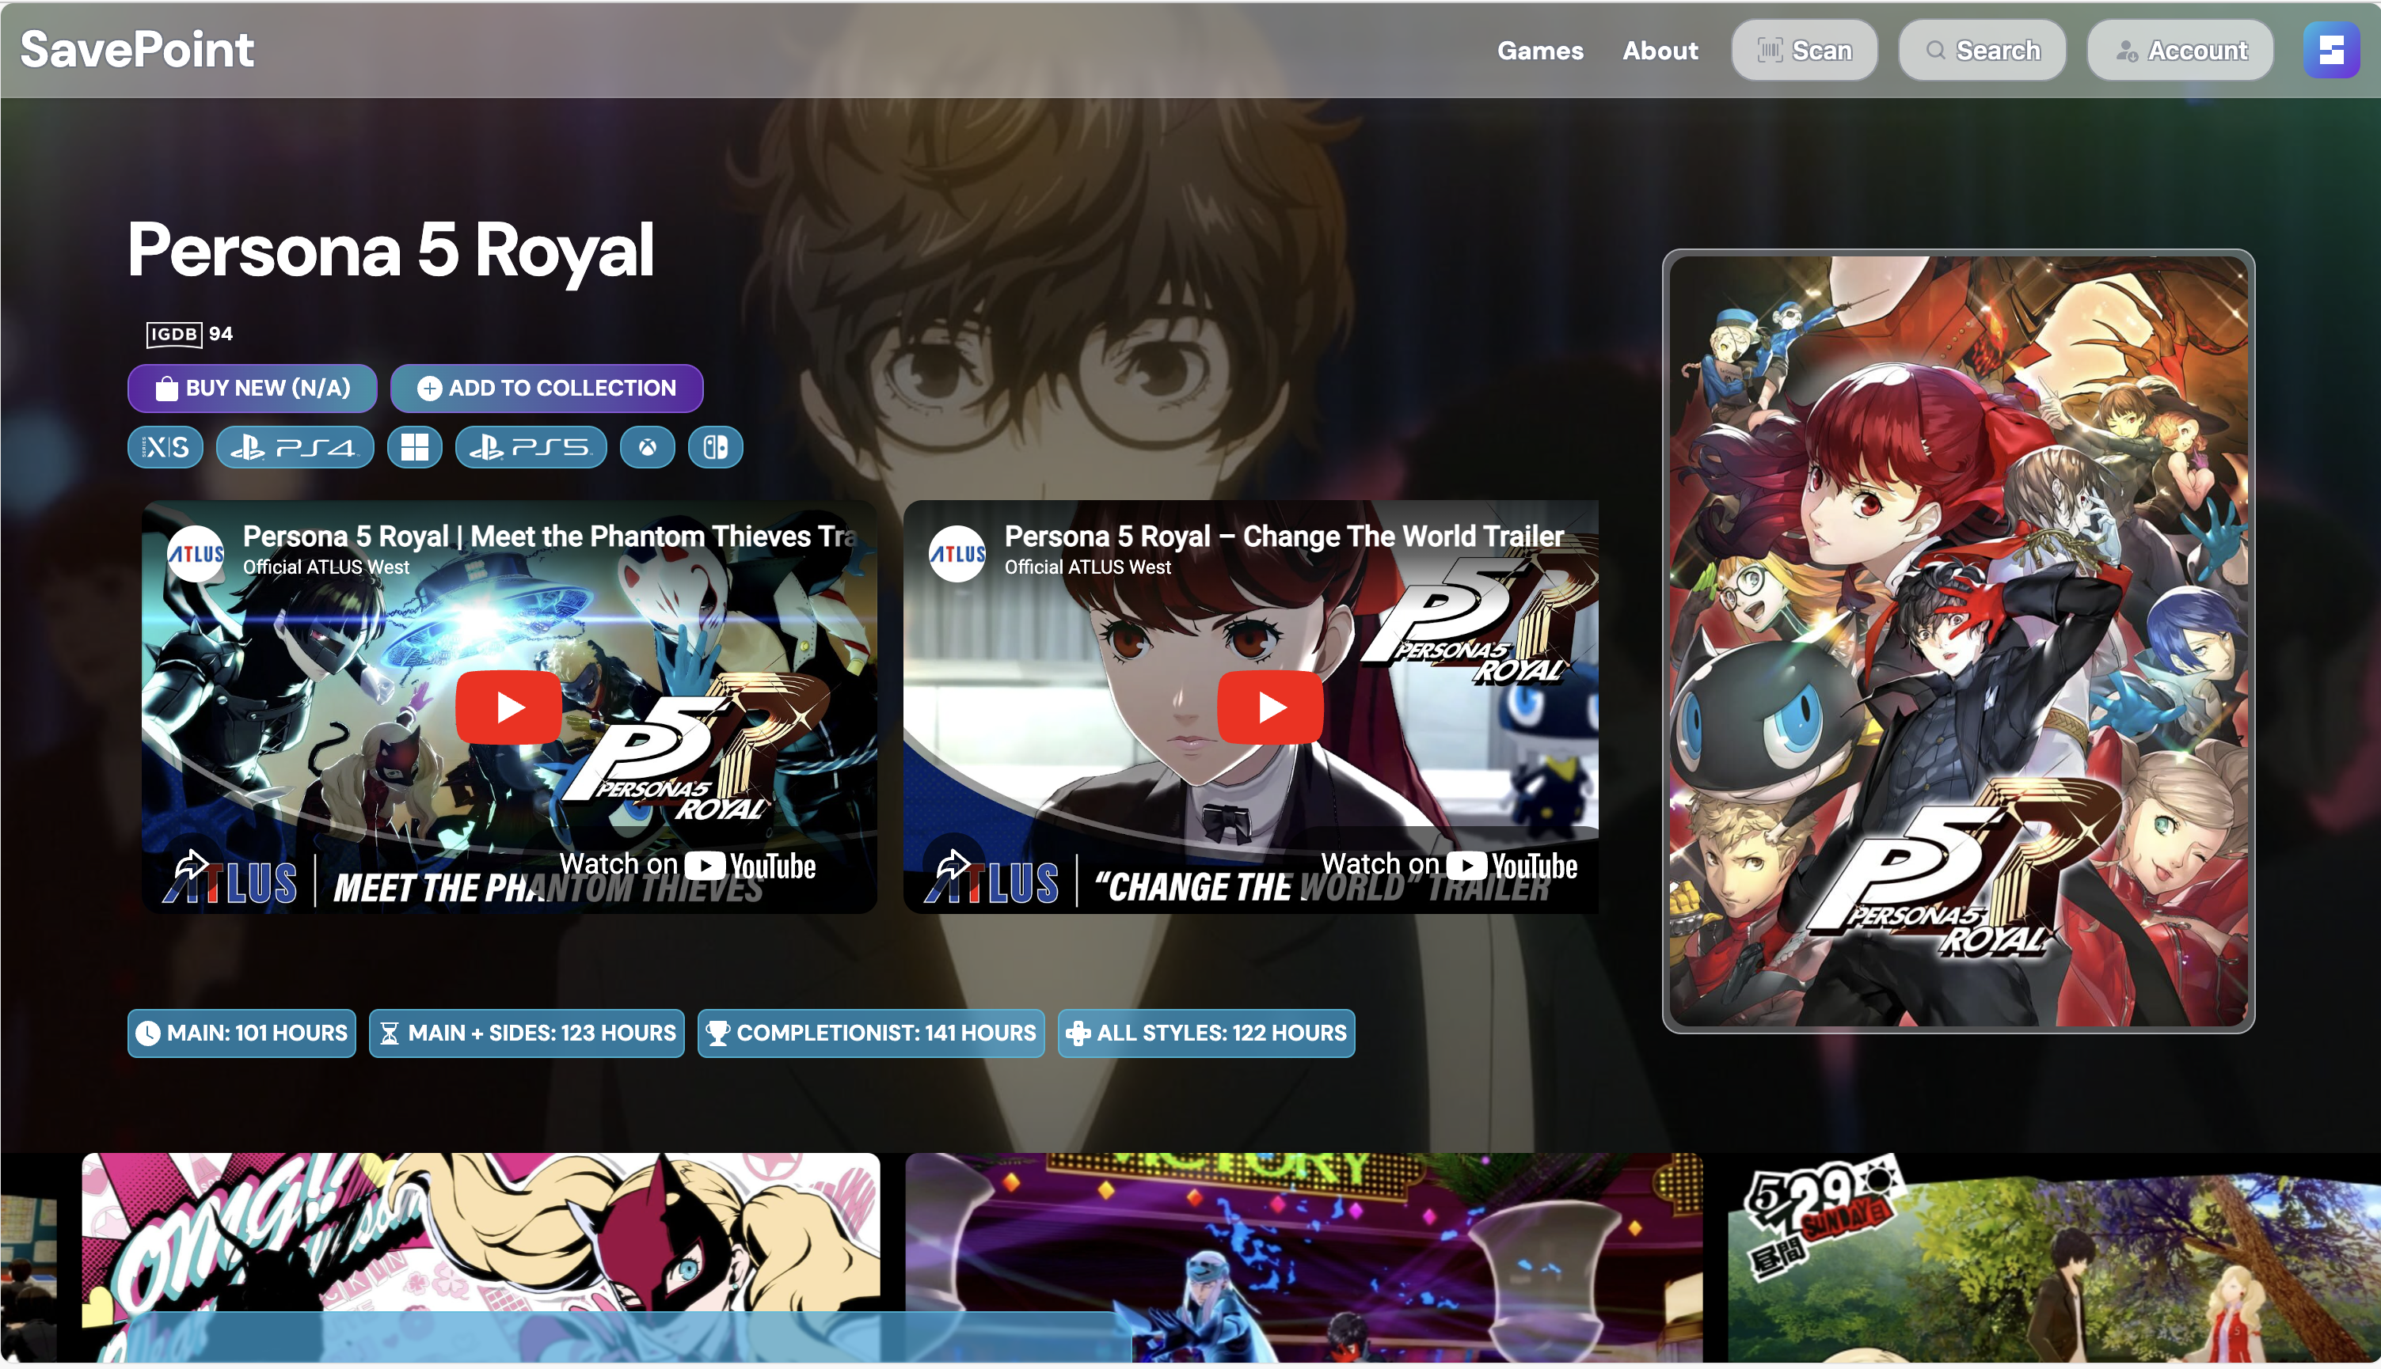Select the Windows platform icon

415,446
